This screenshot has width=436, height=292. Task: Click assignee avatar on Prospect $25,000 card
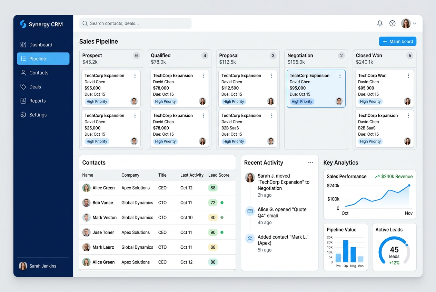point(134,141)
